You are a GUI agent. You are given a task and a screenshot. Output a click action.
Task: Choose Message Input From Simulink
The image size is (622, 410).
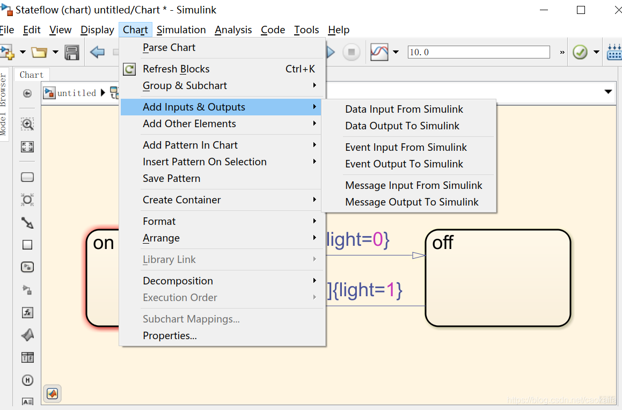[408, 185]
